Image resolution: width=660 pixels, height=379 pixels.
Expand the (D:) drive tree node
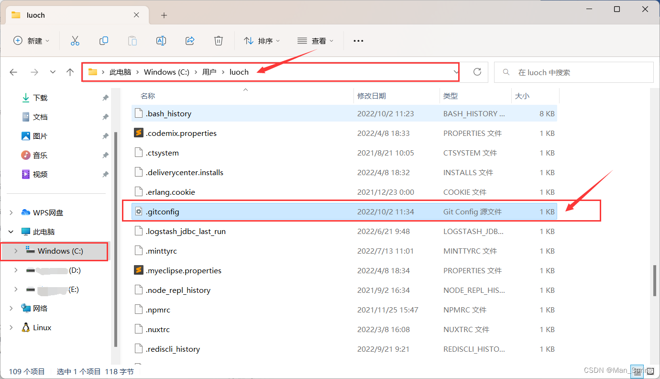(x=16, y=270)
